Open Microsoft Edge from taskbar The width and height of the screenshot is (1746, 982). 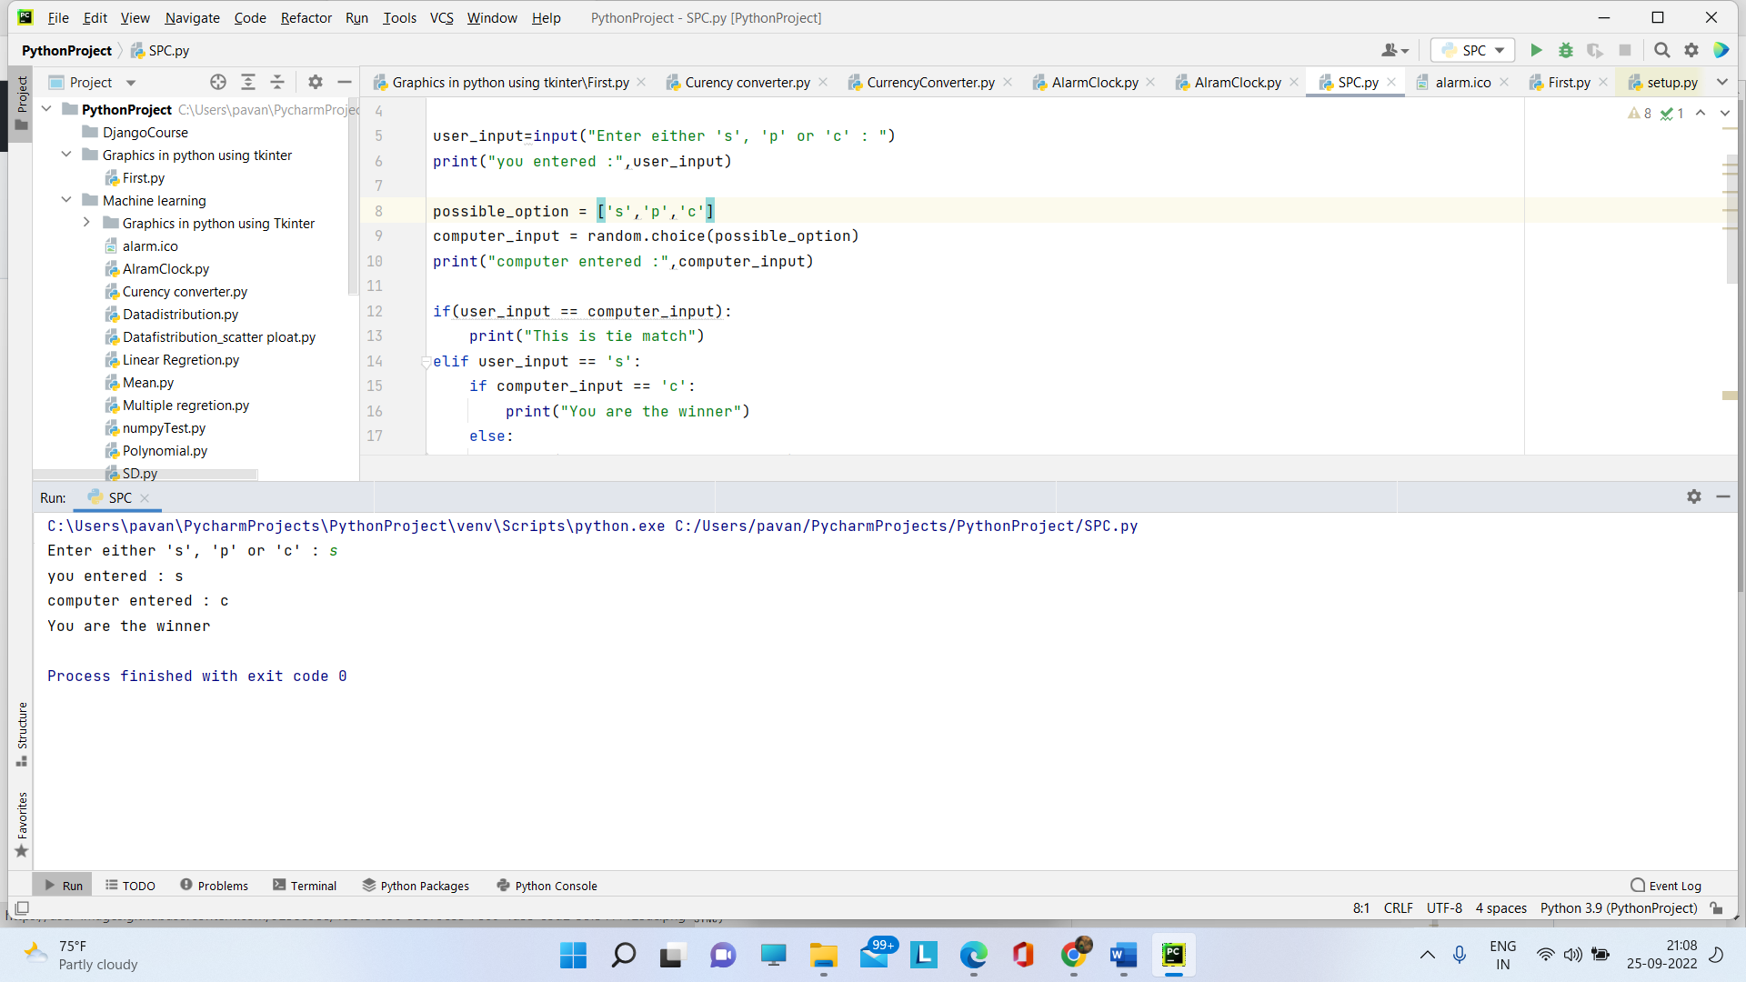click(973, 955)
